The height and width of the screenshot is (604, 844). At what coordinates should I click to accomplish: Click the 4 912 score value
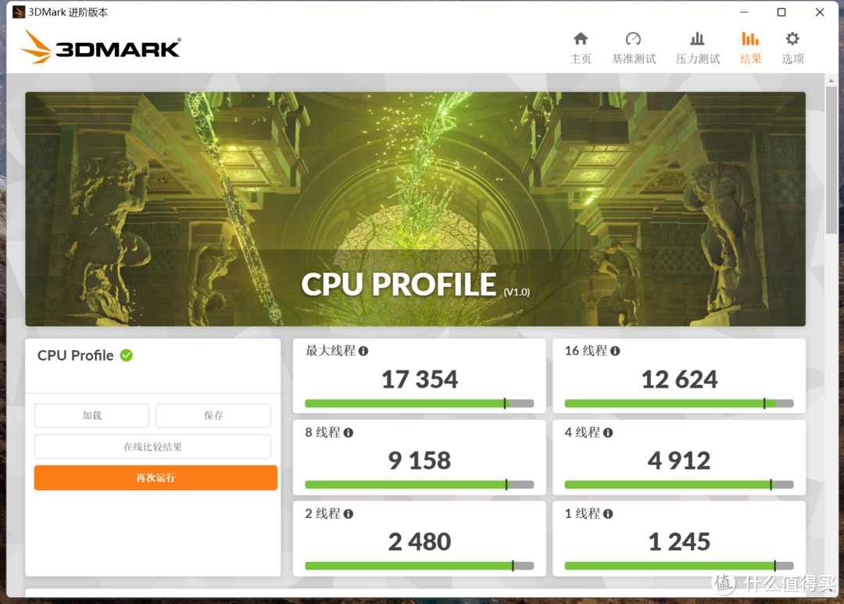pos(679,461)
